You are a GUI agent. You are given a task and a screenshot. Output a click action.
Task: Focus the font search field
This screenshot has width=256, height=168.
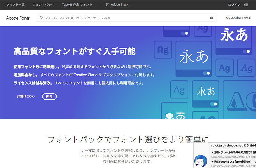point(126,18)
